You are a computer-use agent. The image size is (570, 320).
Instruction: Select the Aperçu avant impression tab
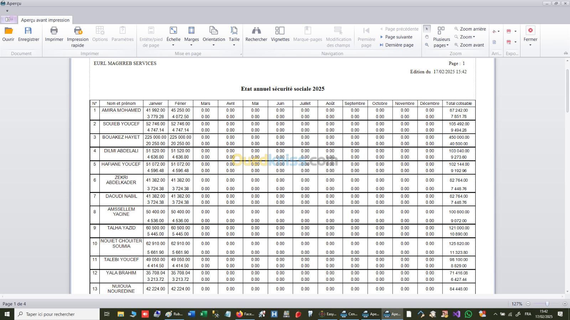coord(45,20)
